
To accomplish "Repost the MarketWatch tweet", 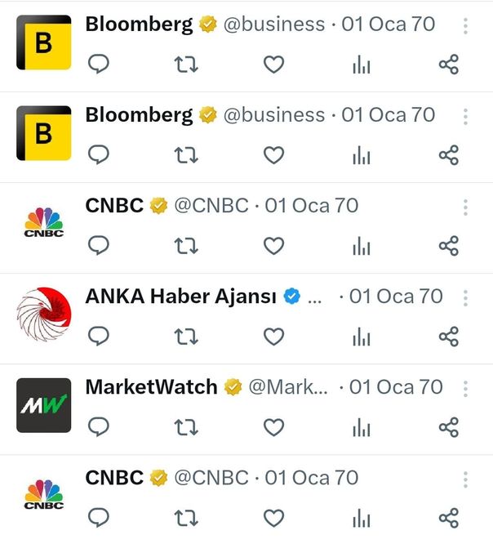I will coord(187,426).
